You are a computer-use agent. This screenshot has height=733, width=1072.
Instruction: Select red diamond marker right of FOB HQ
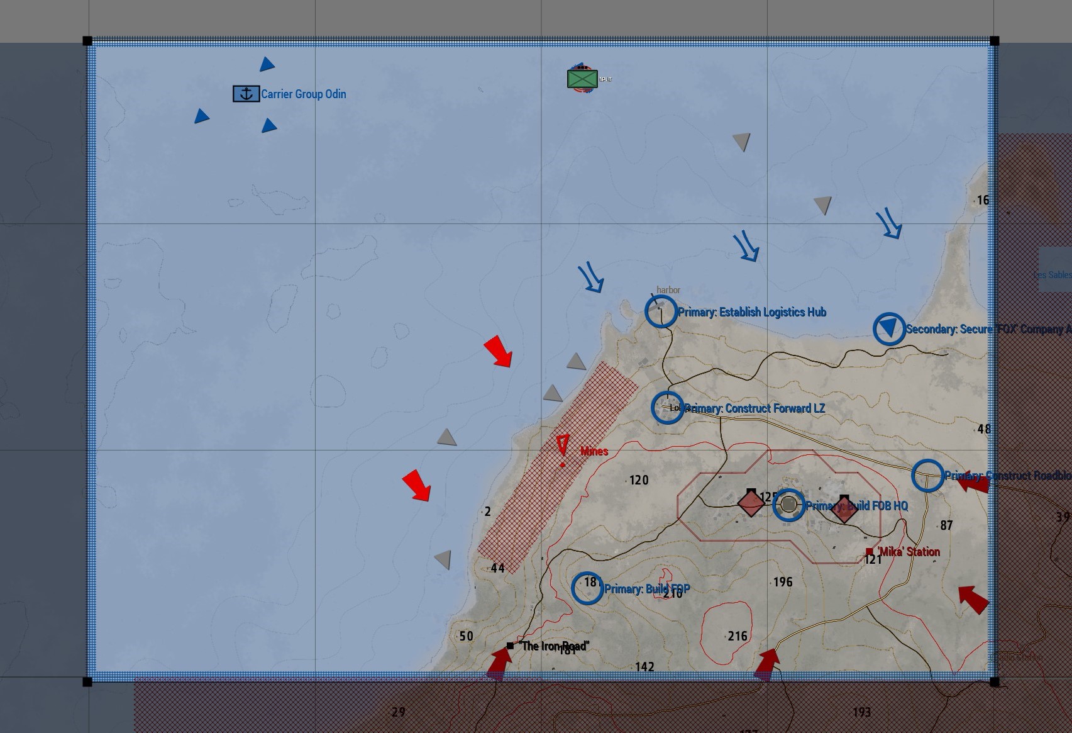[x=844, y=509]
